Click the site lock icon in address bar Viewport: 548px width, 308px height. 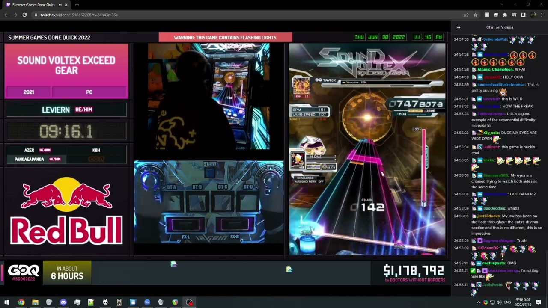(x=36, y=15)
